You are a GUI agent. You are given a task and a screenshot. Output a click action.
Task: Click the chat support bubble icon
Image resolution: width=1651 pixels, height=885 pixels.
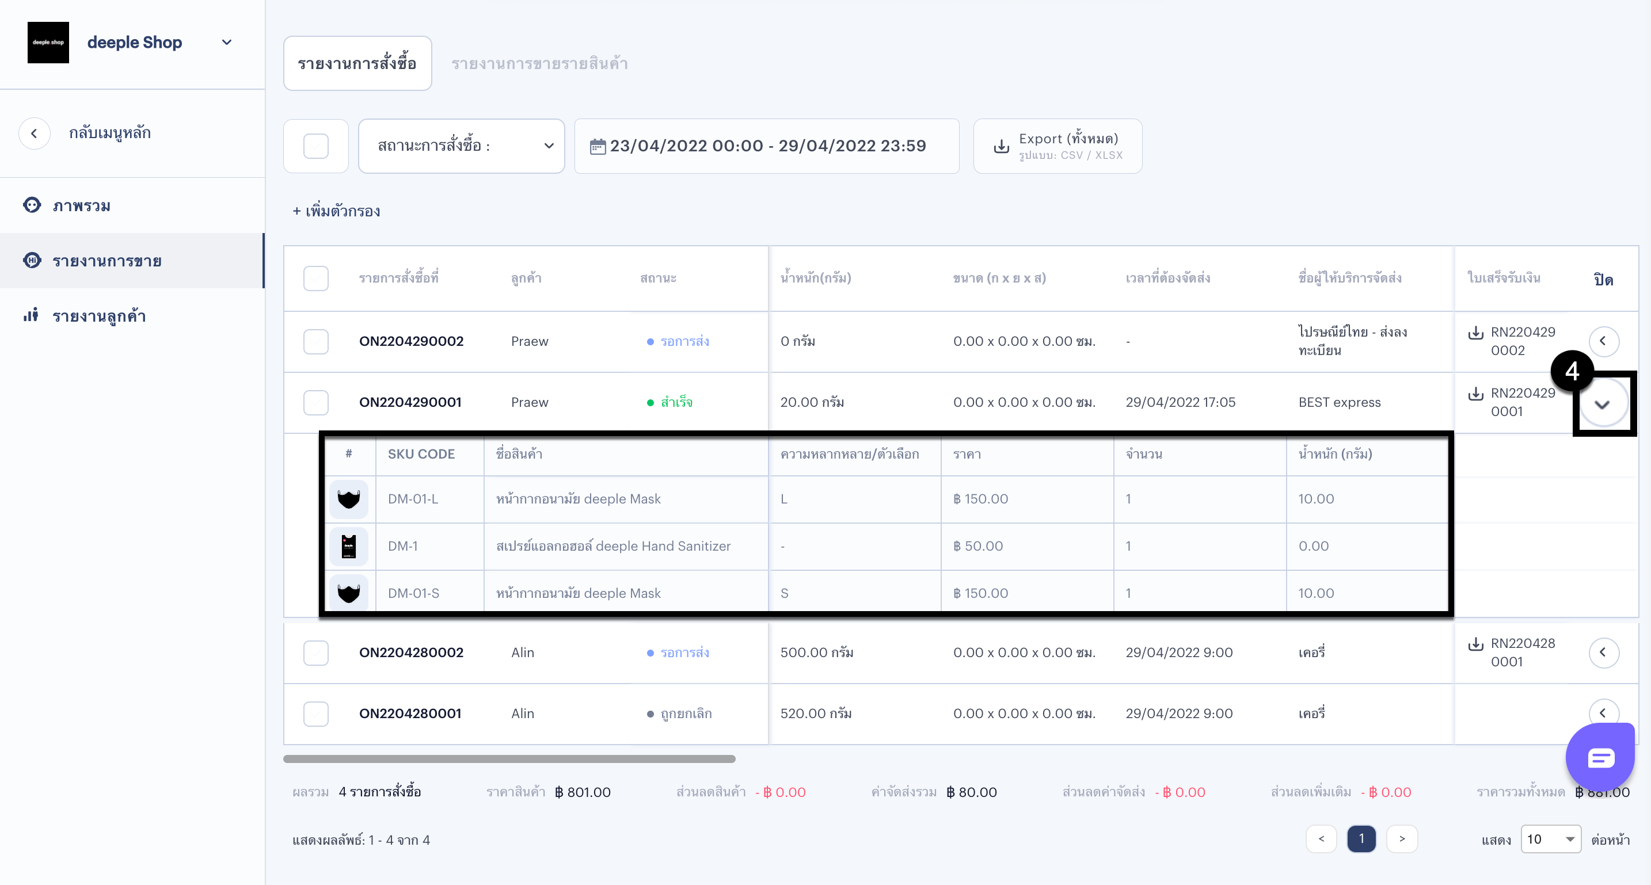[1600, 758]
